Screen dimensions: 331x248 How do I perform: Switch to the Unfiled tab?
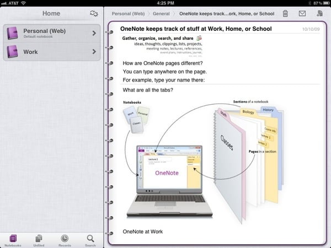tap(39, 241)
